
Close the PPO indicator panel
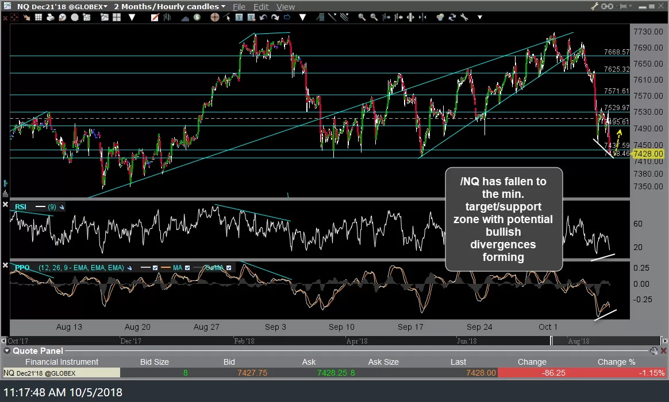tap(5, 265)
